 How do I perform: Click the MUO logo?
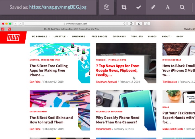tap(13, 37)
